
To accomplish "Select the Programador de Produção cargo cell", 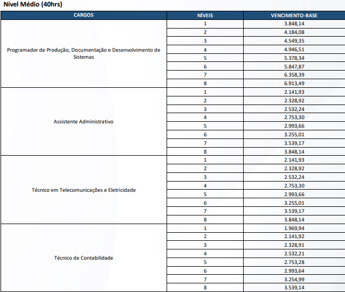I will tap(84, 53).
